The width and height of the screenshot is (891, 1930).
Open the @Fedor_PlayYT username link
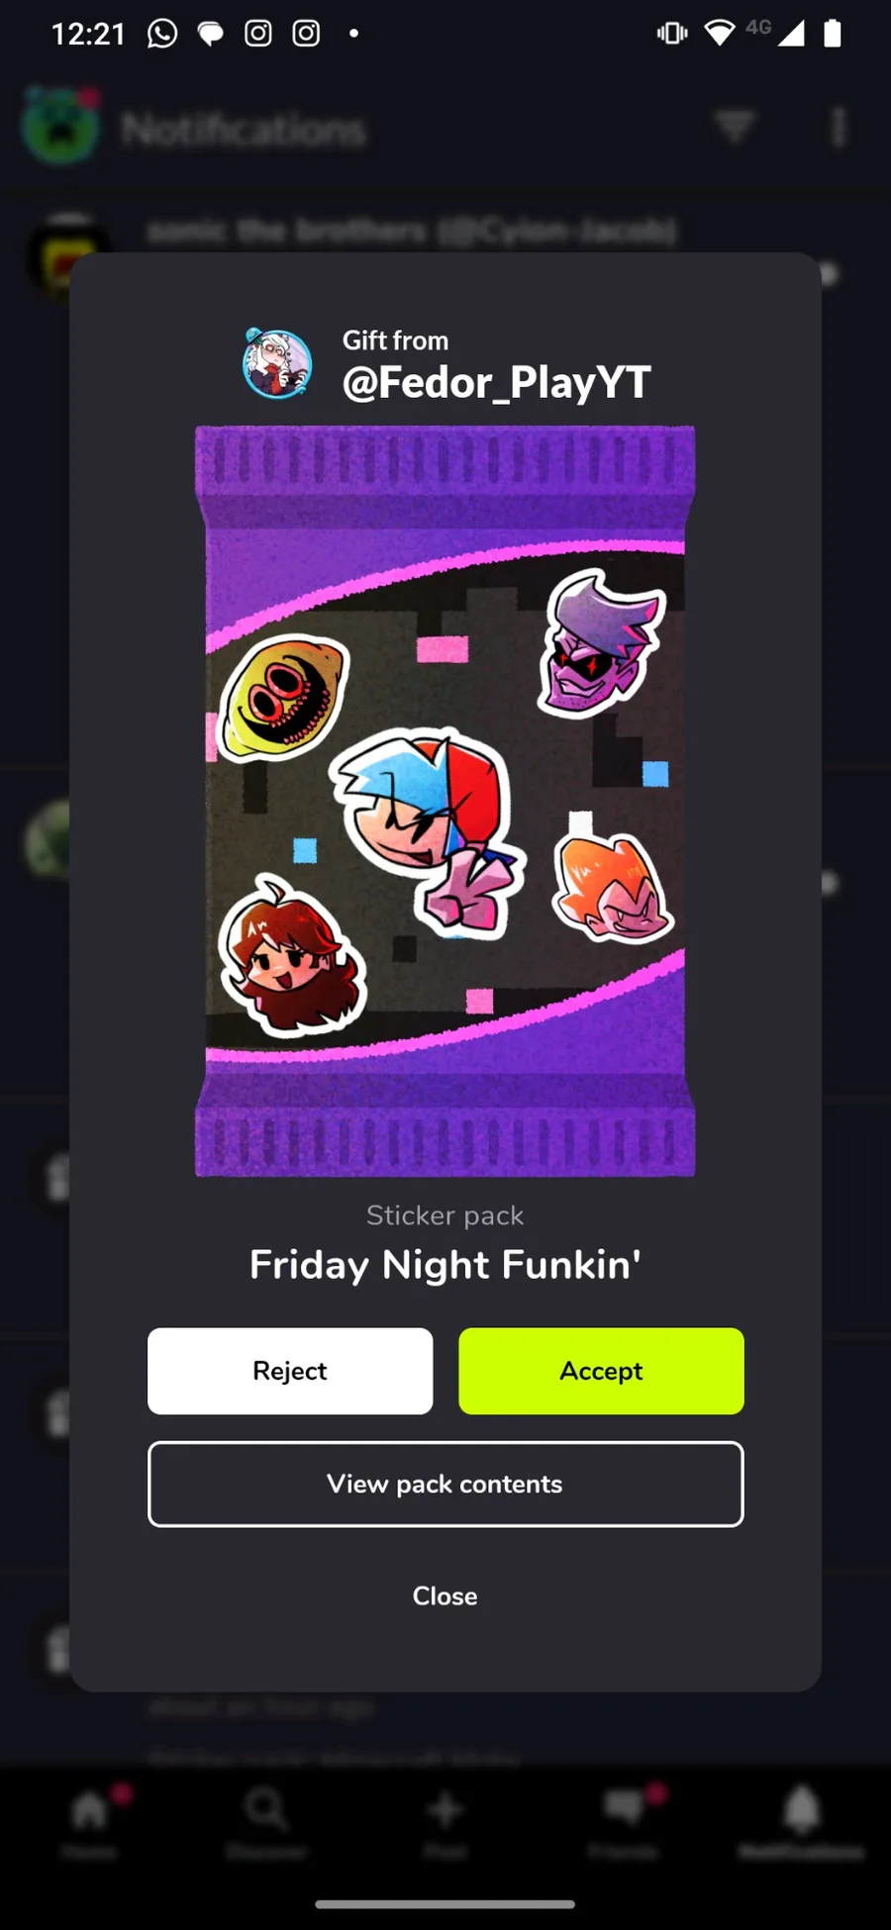496,382
